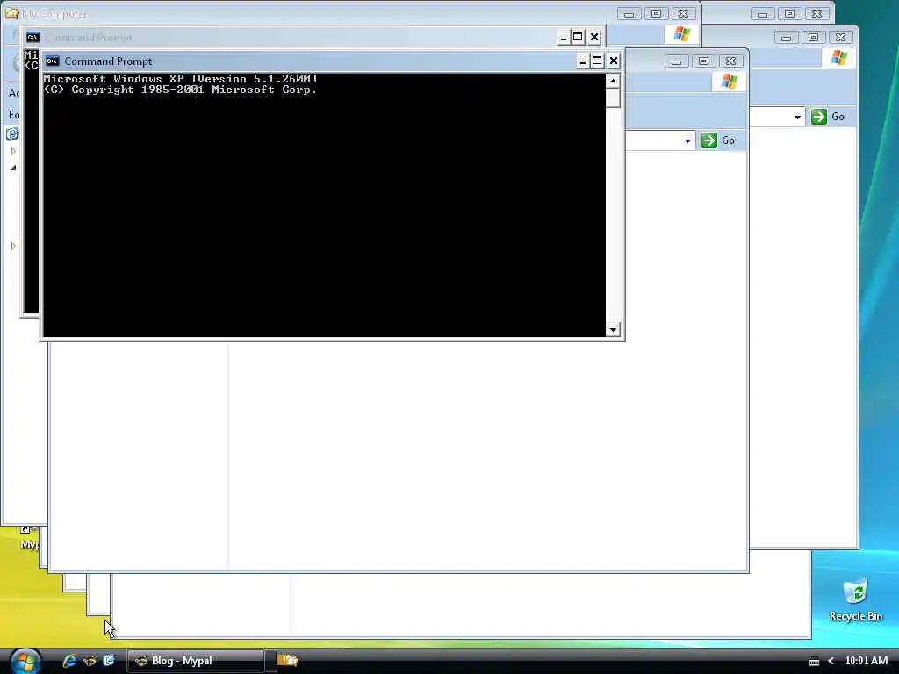Click the Command Prompt scrollbar thumb

coord(613,98)
